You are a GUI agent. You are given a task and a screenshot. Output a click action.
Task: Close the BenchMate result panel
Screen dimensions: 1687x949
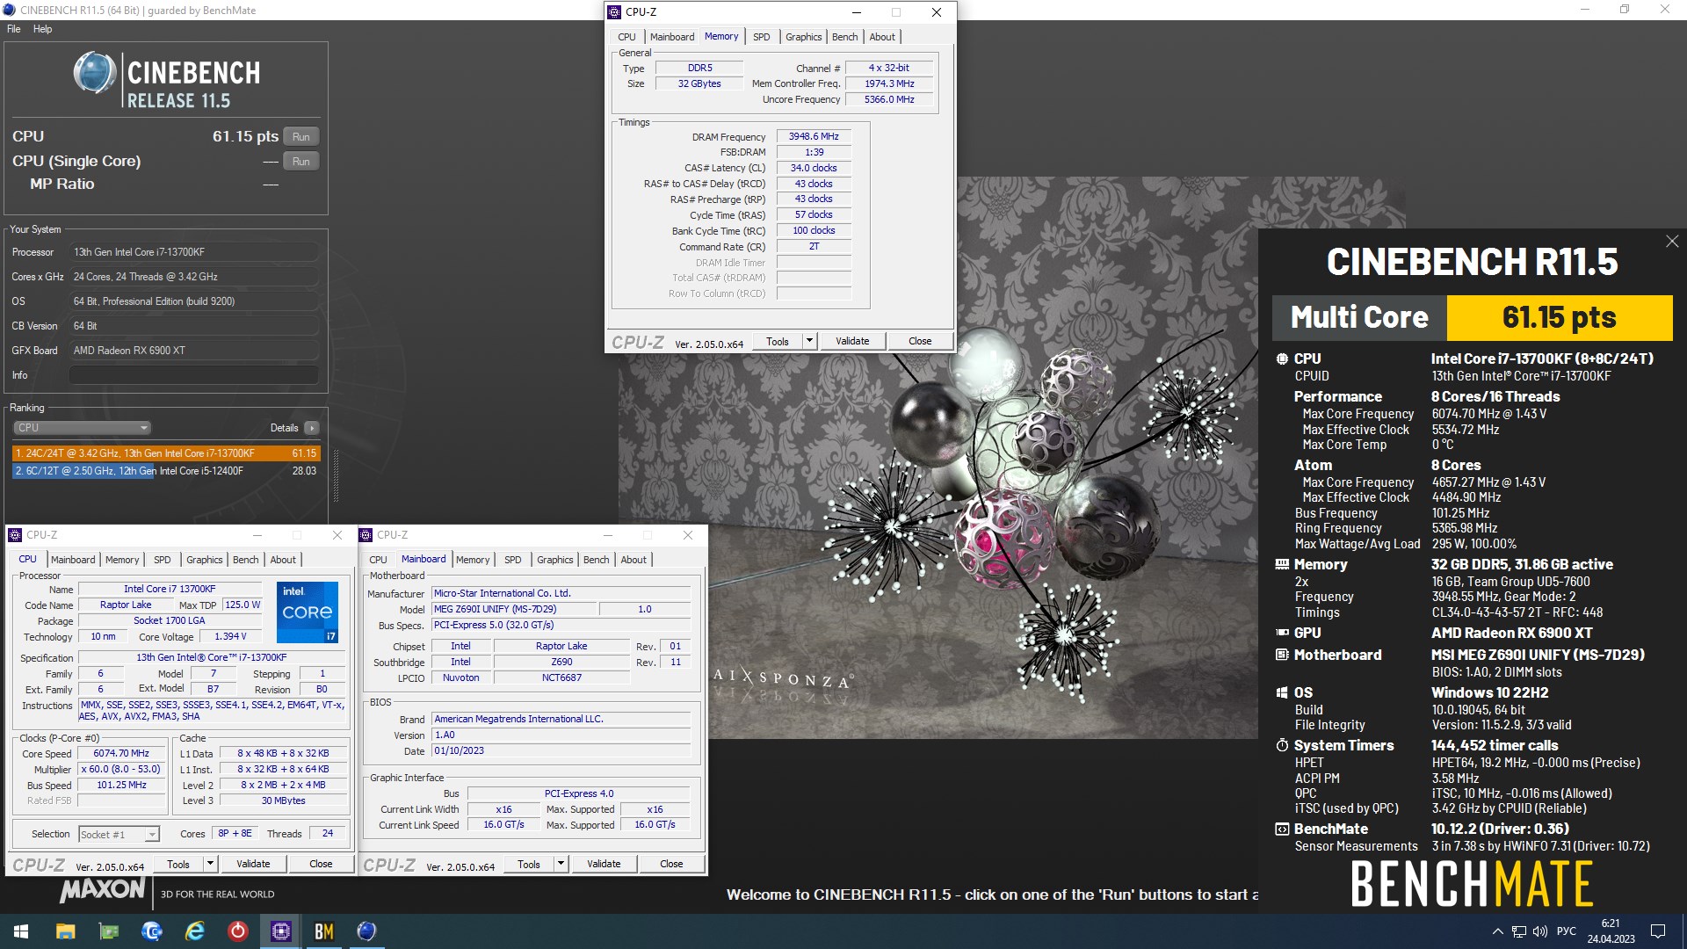[x=1671, y=242]
